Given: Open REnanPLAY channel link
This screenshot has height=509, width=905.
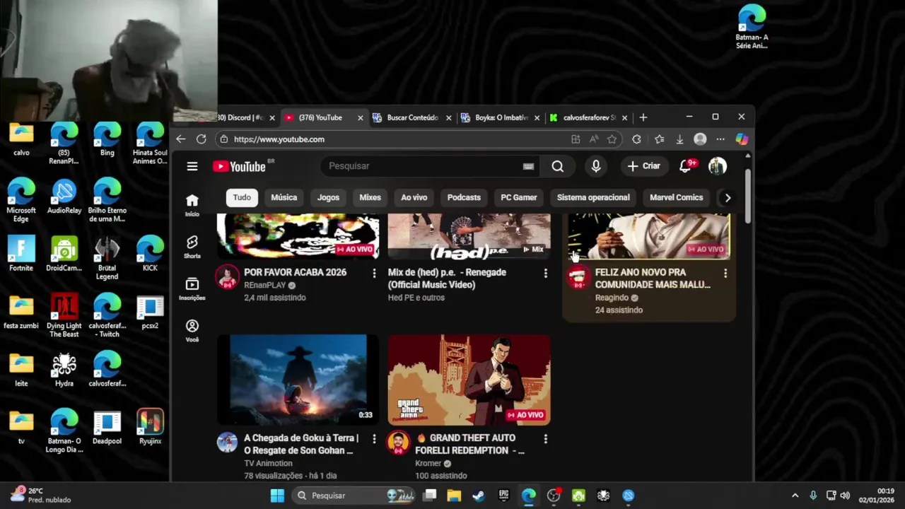Looking at the screenshot, I should point(265,286).
